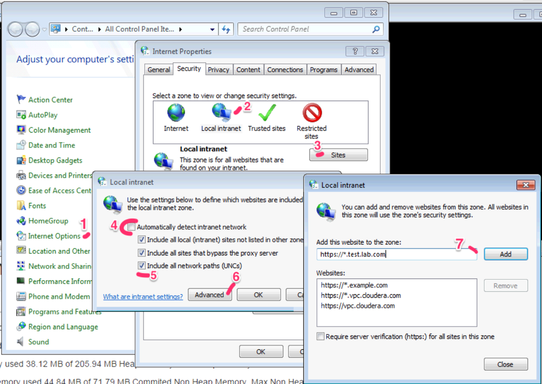Click the search magnifier icon

tap(376, 29)
